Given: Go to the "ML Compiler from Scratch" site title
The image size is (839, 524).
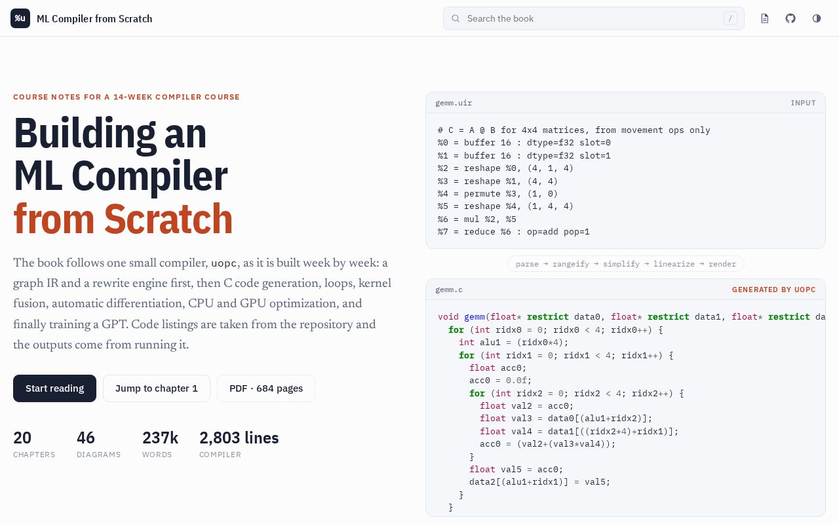Looking at the screenshot, I should point(94,18).
